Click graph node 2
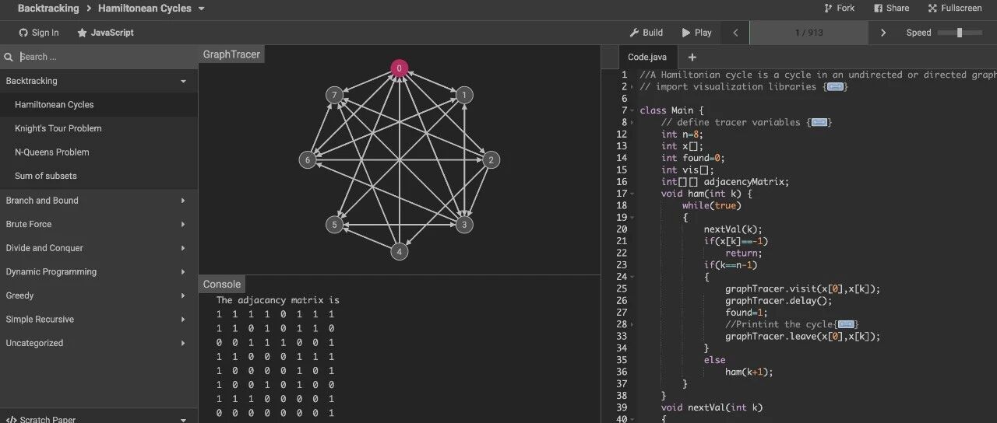The height and width of the screenshot is (423, 997). [490, 160]
